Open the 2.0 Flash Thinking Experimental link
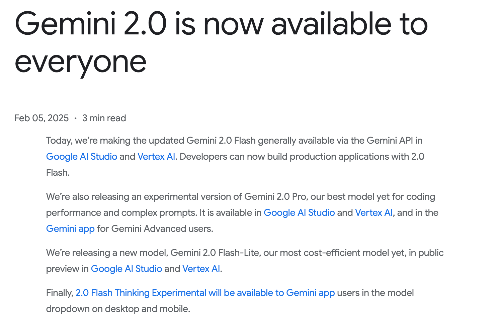 205,293
